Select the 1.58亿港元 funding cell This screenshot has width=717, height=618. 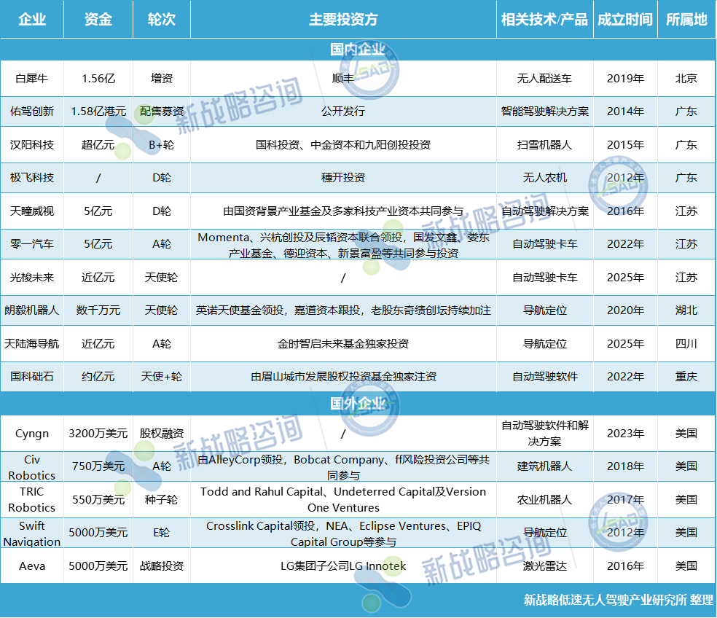(x=98, y=112)
